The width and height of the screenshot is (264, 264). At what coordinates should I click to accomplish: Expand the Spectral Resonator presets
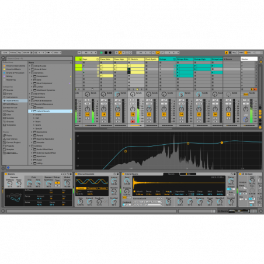[32, 139]
